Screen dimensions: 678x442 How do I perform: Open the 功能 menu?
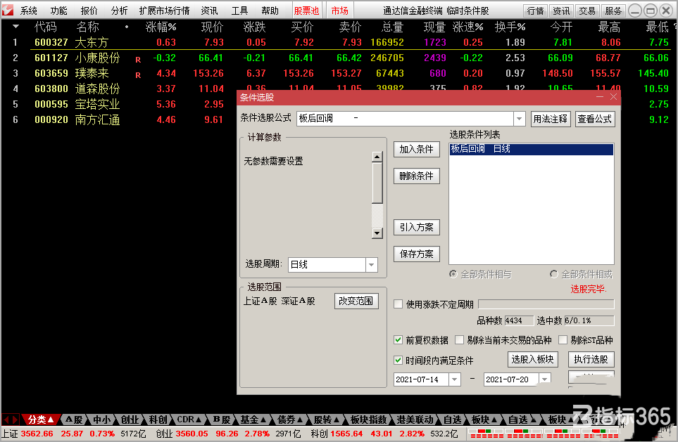(59, 11)
